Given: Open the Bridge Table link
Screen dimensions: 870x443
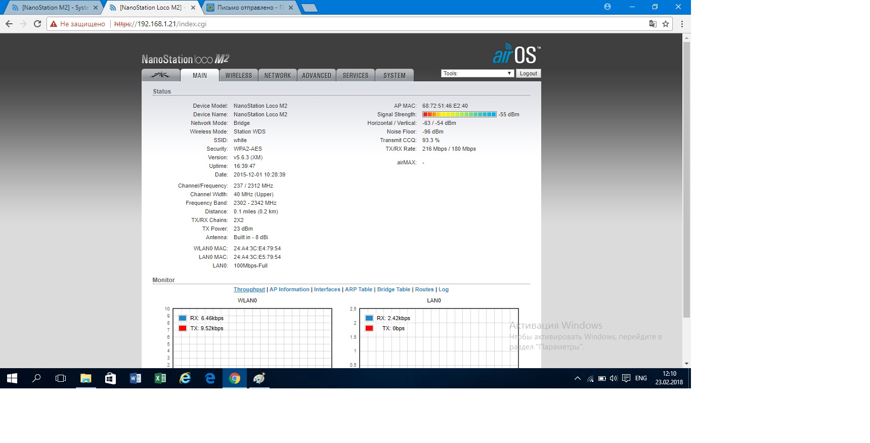Looking at the screenshot, I should (394, 289).
